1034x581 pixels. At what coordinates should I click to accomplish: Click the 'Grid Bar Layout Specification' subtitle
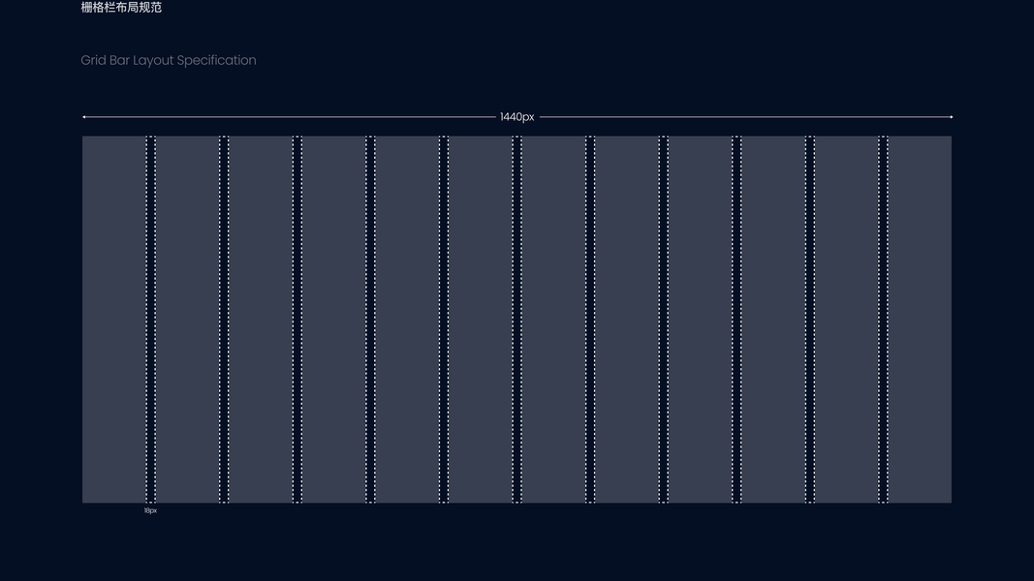point(169,60)
